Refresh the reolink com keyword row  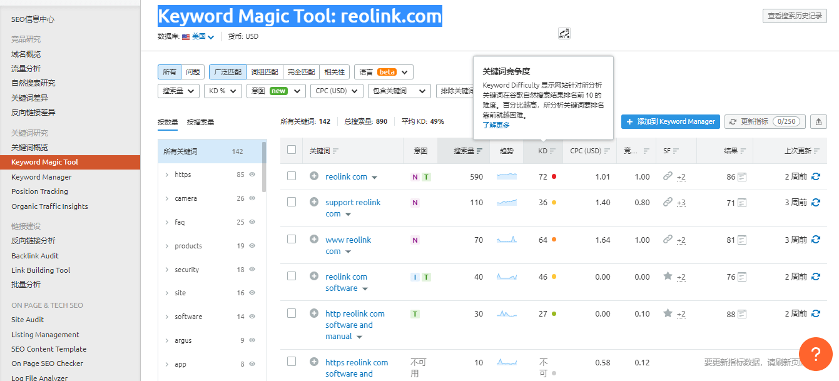pos(815,177)
